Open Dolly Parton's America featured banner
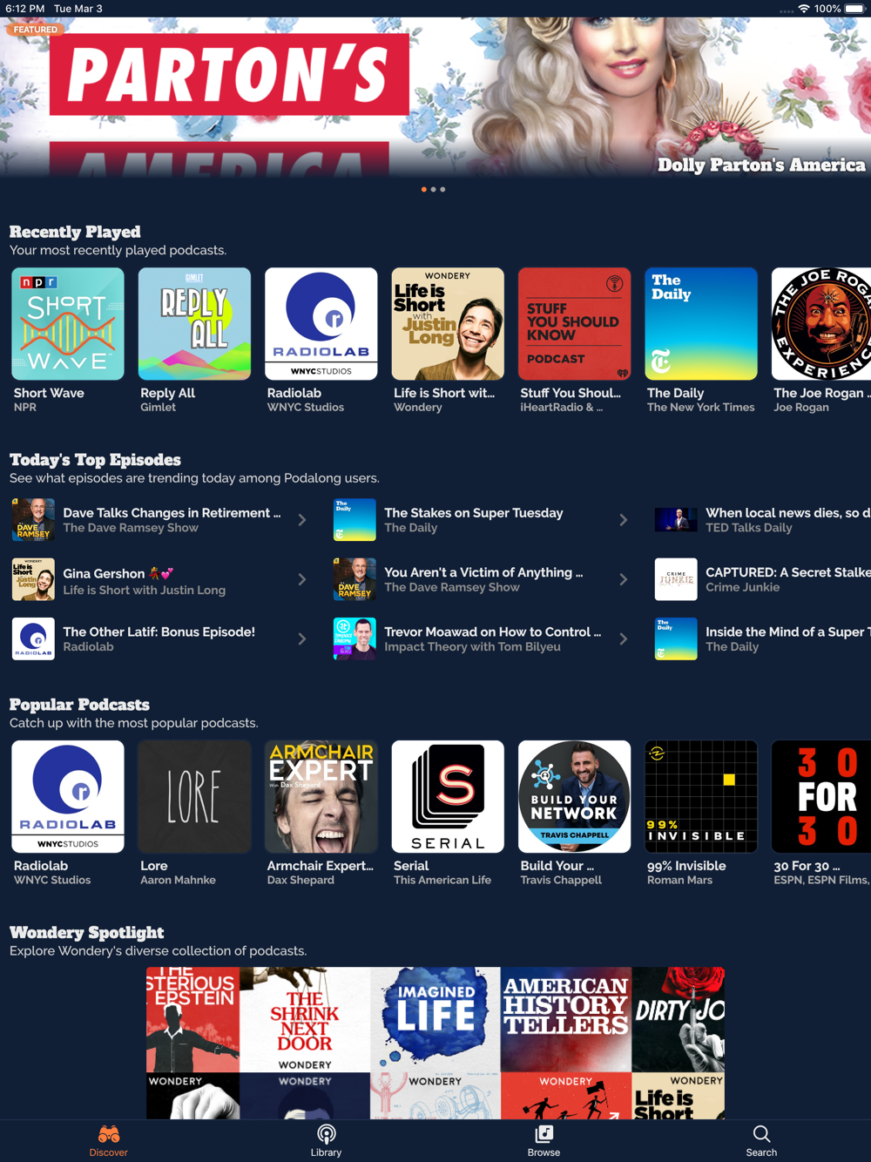 point(435,98)
